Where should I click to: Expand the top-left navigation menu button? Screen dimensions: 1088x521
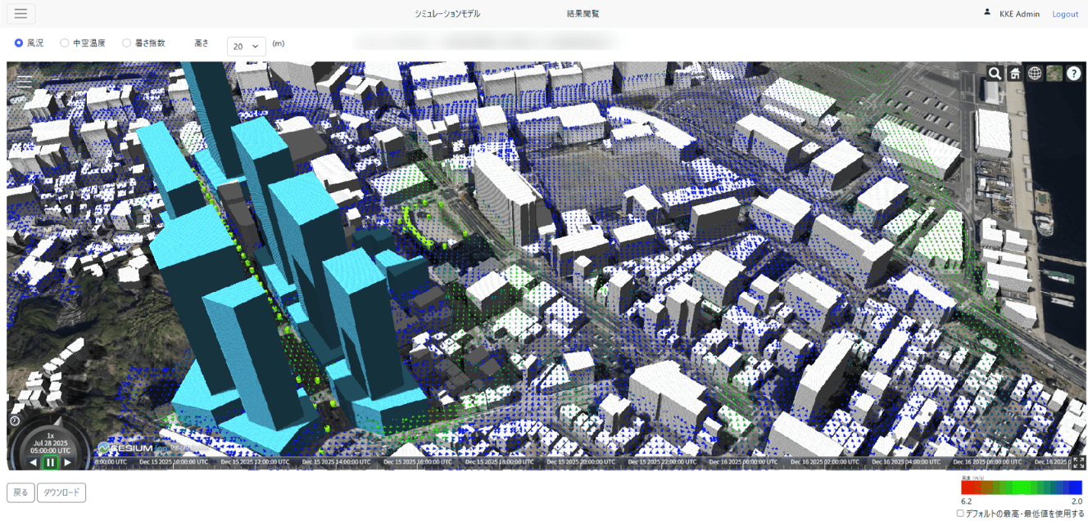(x=20, y=14)
